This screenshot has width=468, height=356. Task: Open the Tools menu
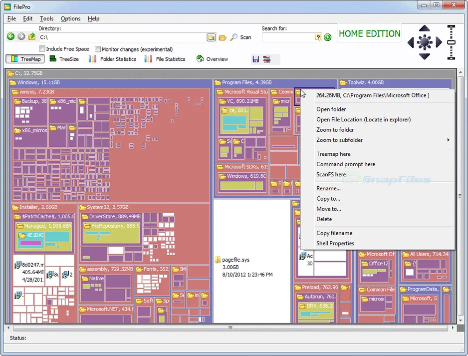(46, 18)
